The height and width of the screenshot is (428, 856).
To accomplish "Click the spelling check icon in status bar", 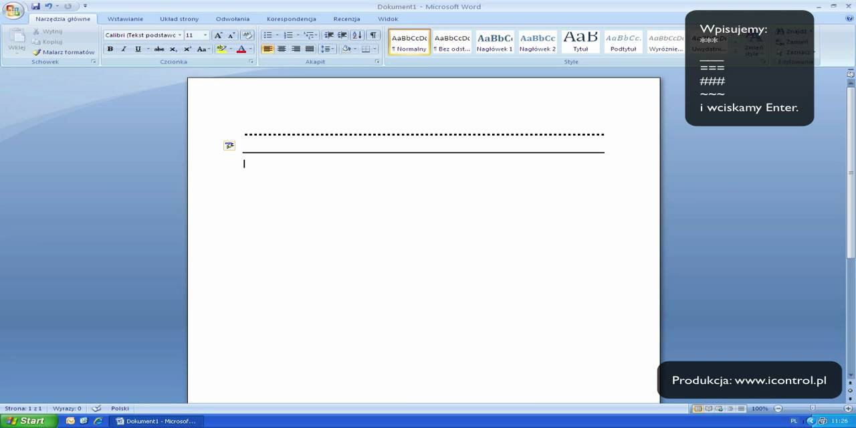I will (96, 408).
